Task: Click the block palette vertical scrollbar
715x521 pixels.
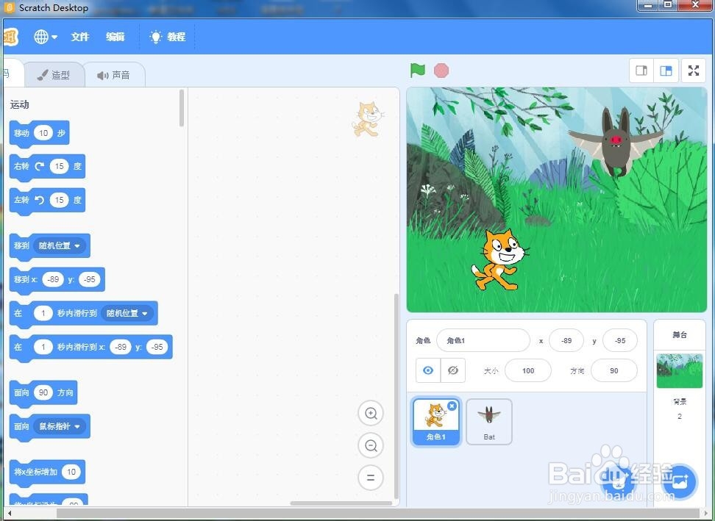Action: (x=182, y=109)
